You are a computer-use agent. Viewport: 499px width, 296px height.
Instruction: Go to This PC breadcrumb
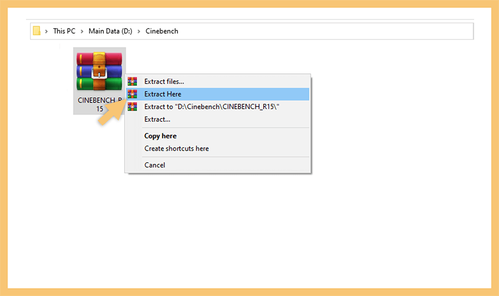pyautogui.click(x=64, y=31)
